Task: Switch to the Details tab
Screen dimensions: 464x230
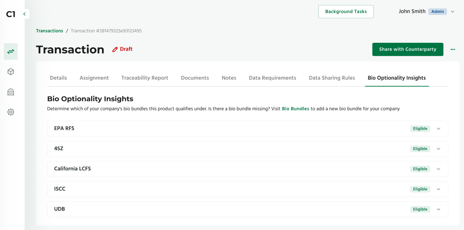Action: point(58,78)
